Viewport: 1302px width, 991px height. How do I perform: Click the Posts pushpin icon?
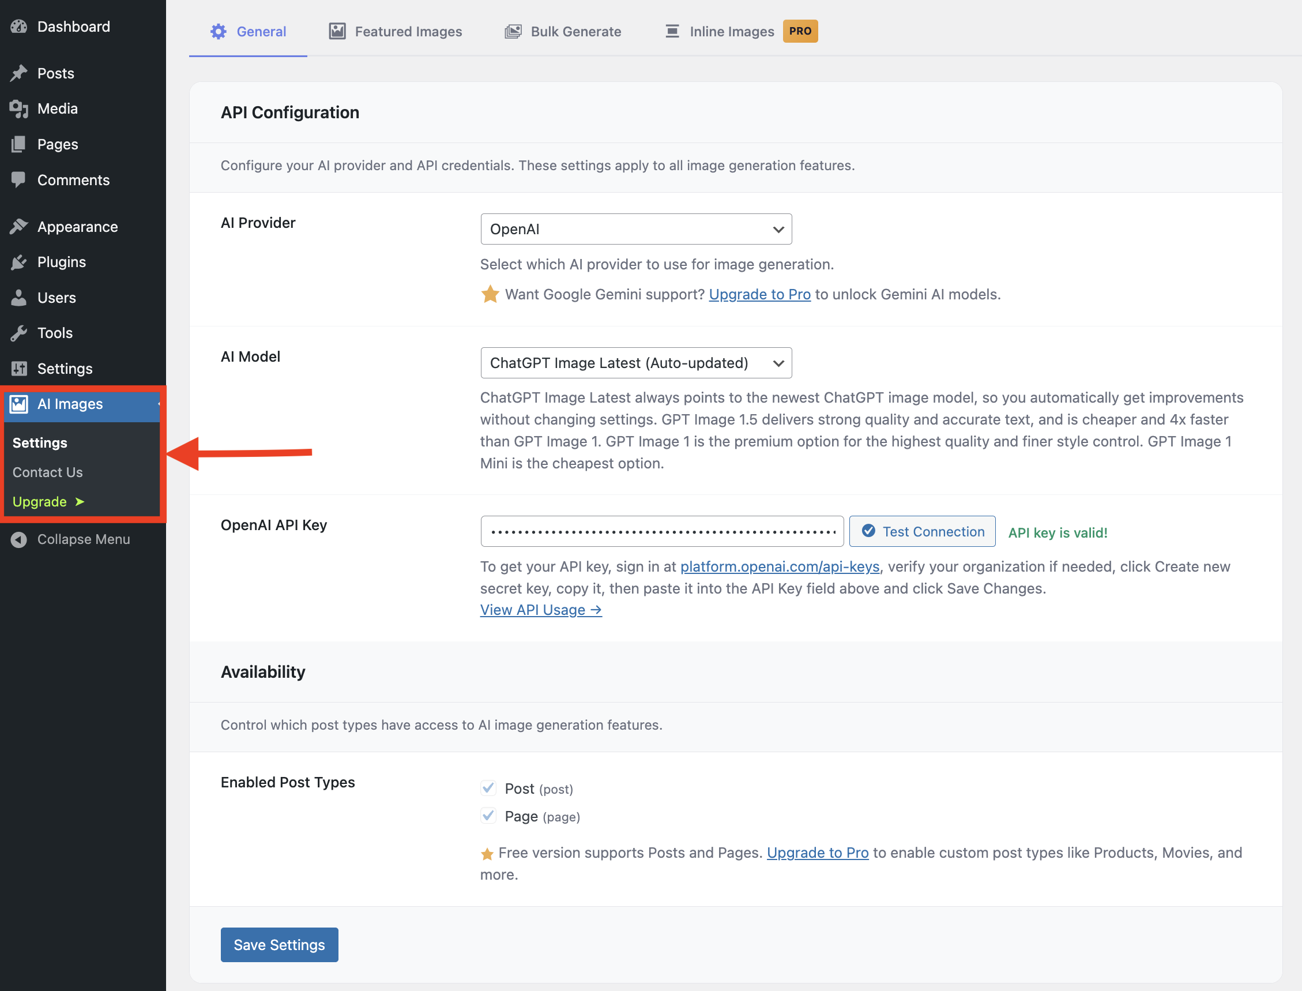click(19, 73)
